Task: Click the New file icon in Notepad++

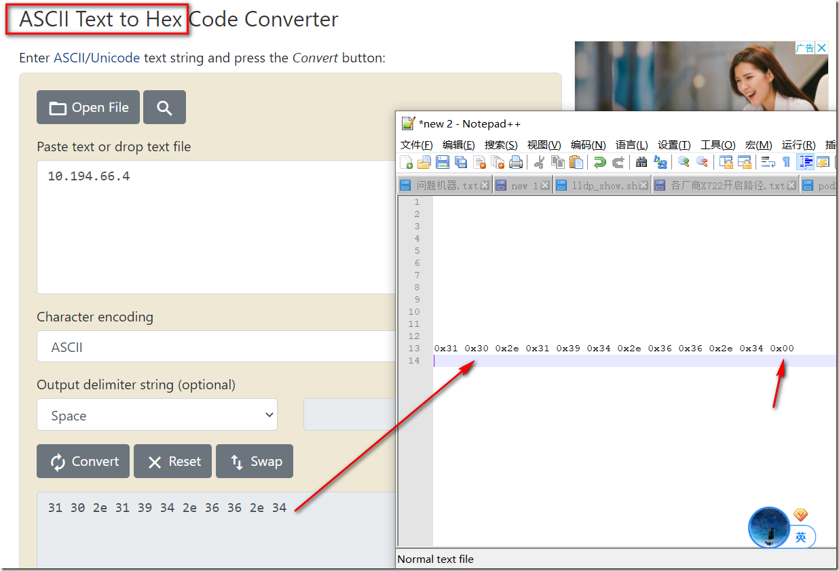Action: tap(407, 162)
